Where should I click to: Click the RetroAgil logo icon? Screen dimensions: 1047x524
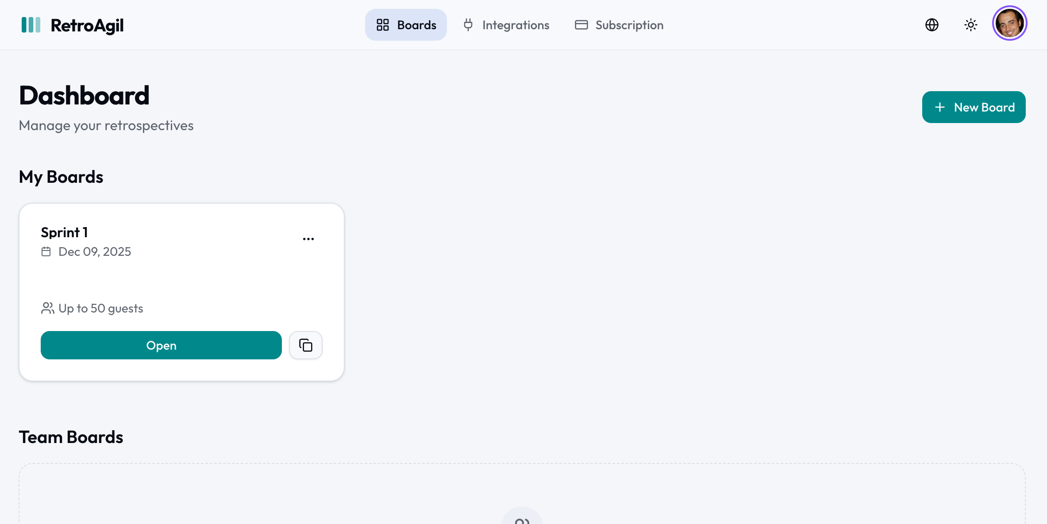[x=31, y=25]
